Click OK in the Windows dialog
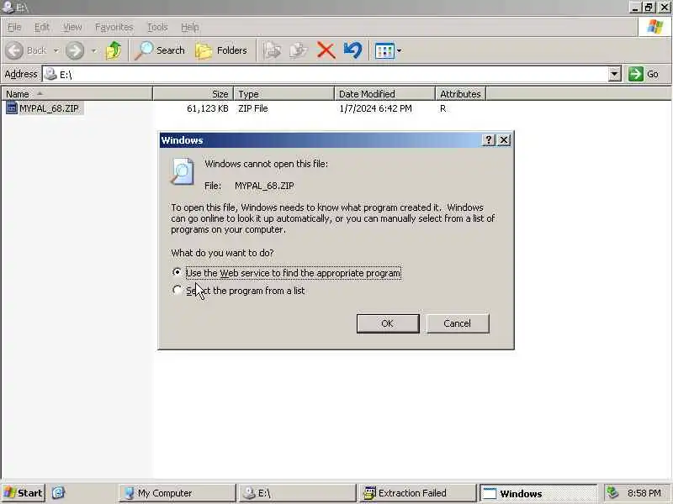673x504 pixels. [x=388, y=323]
